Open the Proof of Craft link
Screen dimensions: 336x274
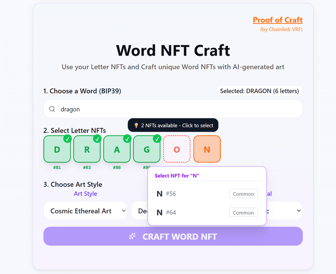pyautogui.click(x=278, y=20)
